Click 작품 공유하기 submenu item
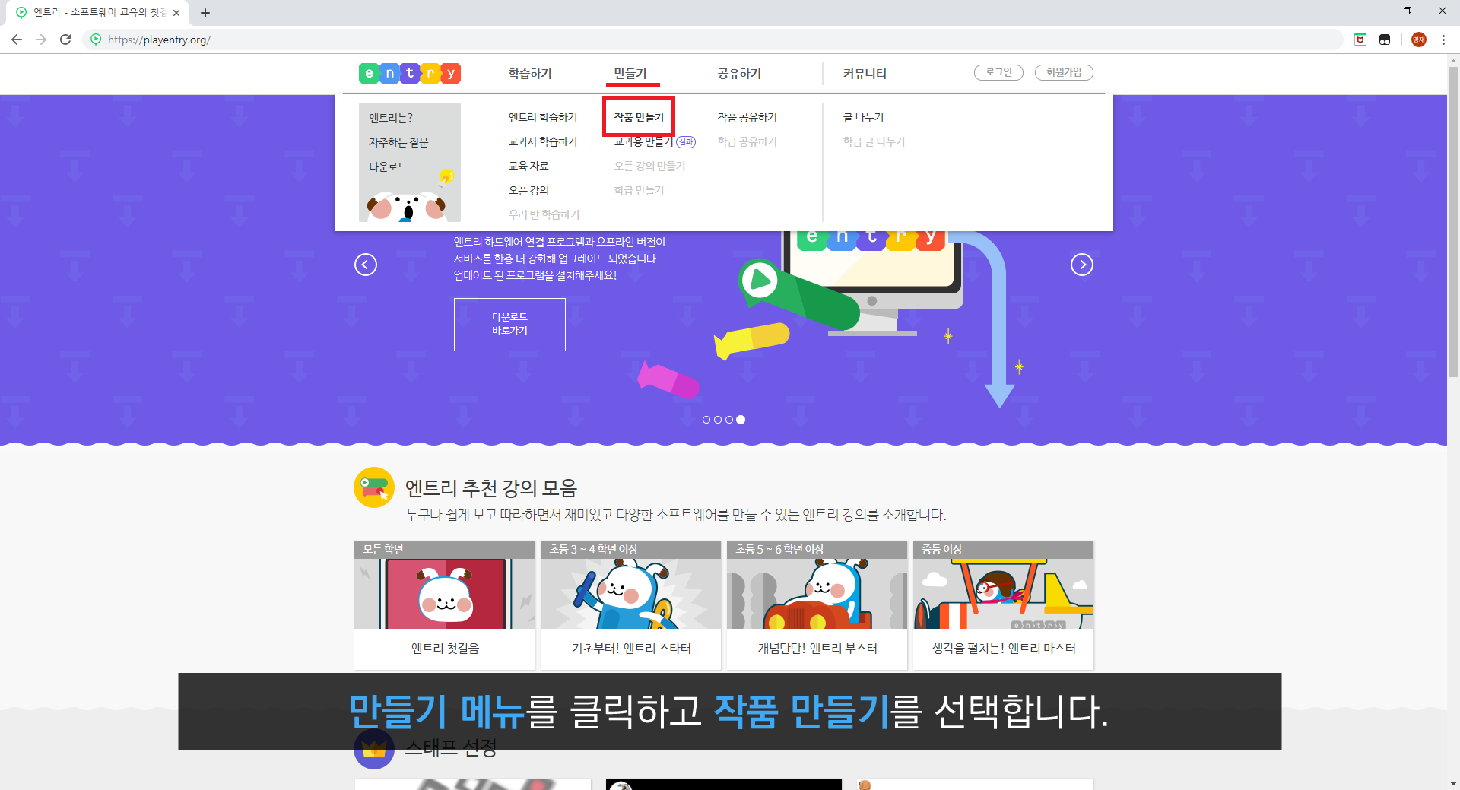The image size is (1460, 790). [747, 117]
